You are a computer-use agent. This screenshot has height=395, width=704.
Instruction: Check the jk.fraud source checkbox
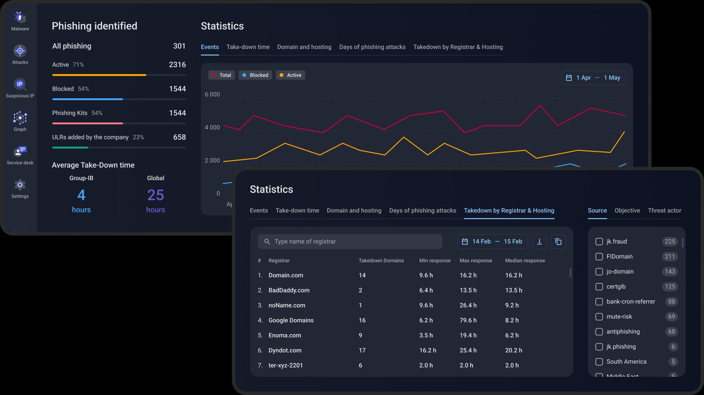[599, 241]
